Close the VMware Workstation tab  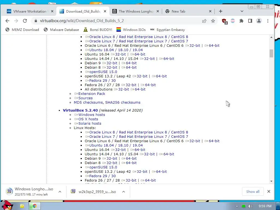(x=52, y=11)
